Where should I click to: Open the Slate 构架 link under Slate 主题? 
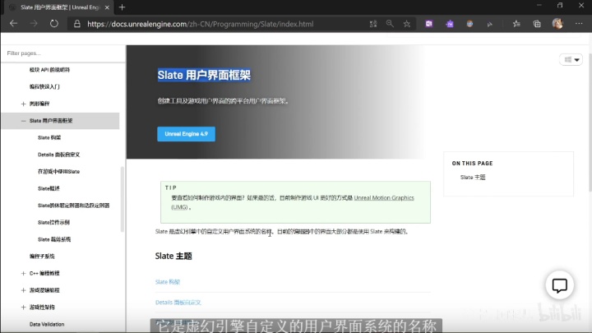point(168,282)
